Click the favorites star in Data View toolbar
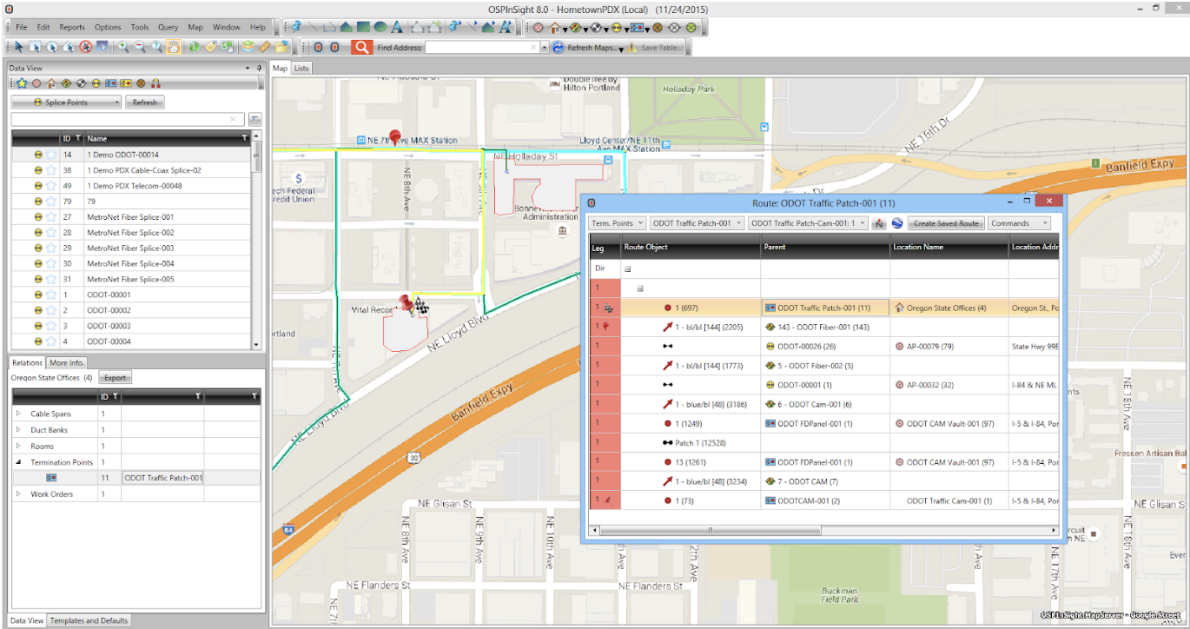The height and width of the screenshot is (629, 1190). 22,83
